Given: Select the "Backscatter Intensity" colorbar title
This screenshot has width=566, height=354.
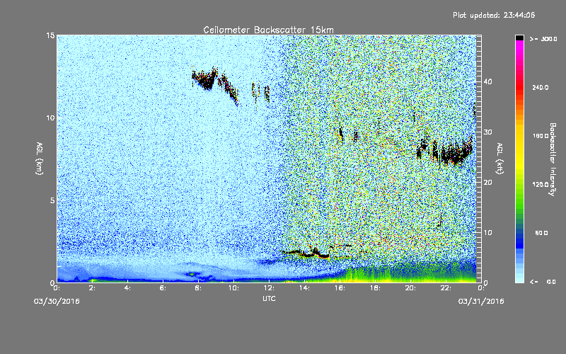Looking at the screenshot, I should click(x=553, y=159).
